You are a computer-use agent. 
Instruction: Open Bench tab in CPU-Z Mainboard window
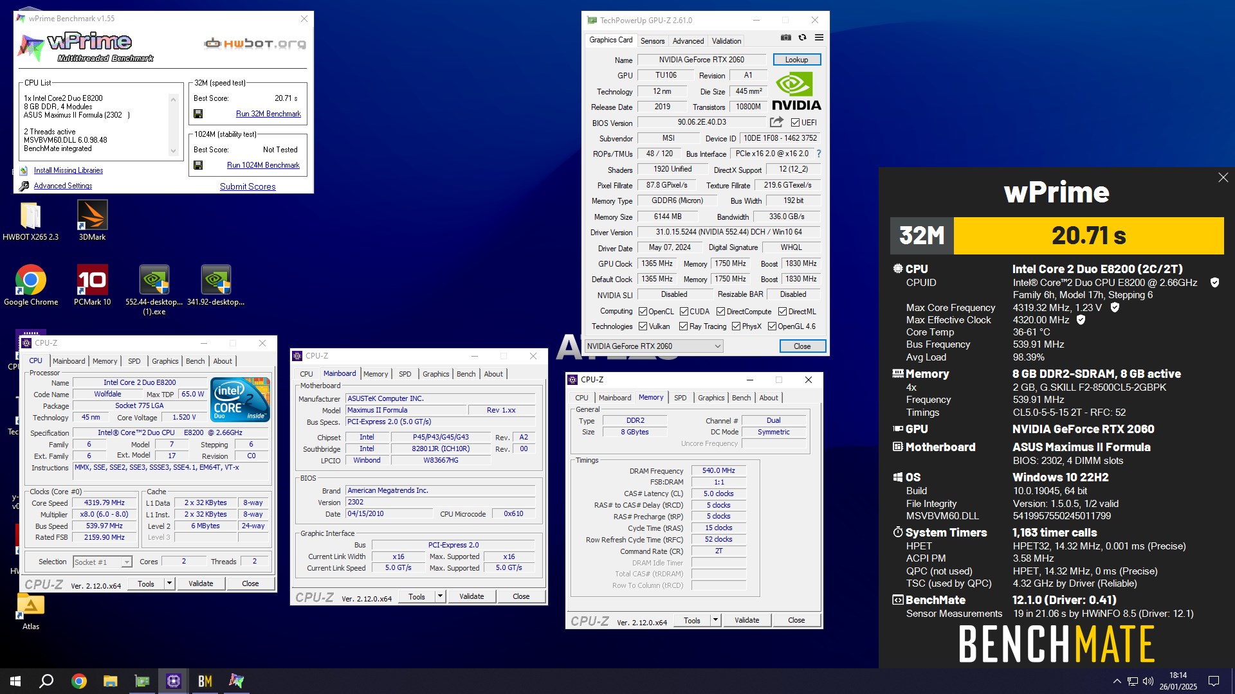point(466,374)
